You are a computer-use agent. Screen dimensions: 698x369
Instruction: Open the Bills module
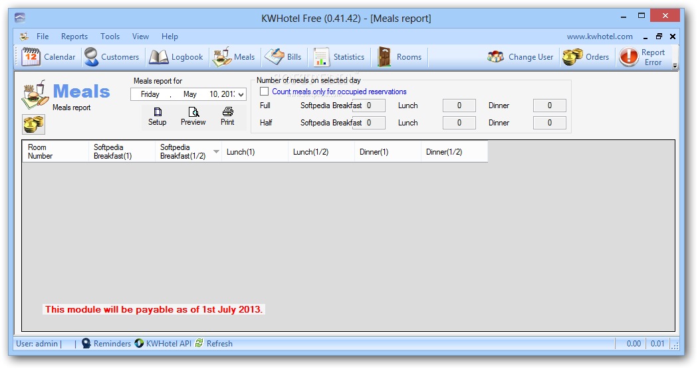tap(283, 57)
